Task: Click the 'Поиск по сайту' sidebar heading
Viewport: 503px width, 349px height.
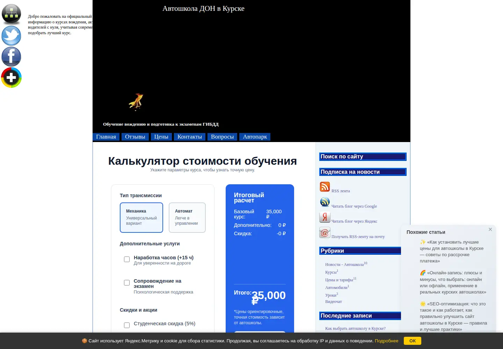Action: click(x=363, y=157)
